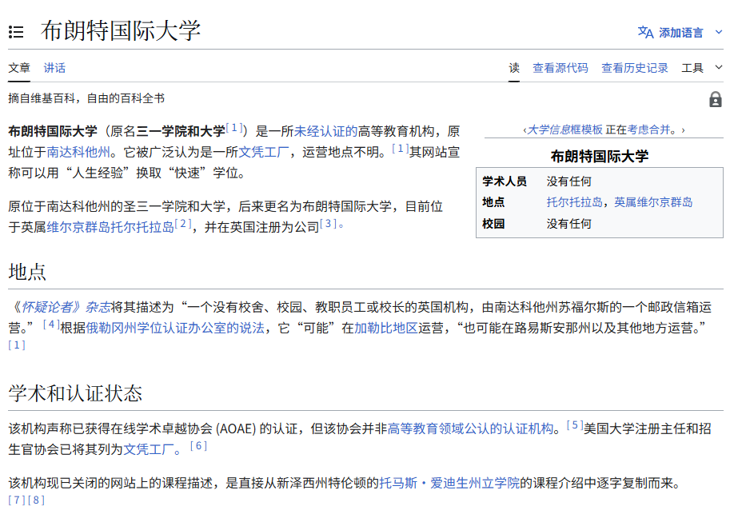
Task: Expand the 添加语言 dropdown arrow
Action: pyautogui.click(x=718, y=32)
